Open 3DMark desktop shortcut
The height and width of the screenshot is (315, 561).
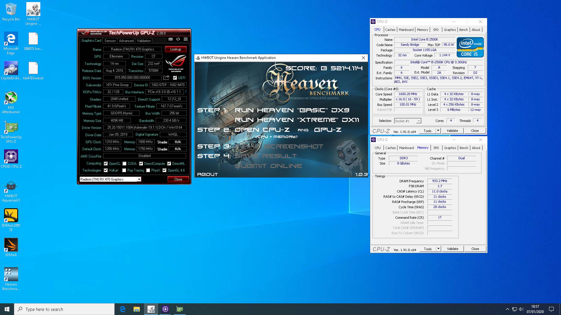pyautogui.click(x=11, y=247)
